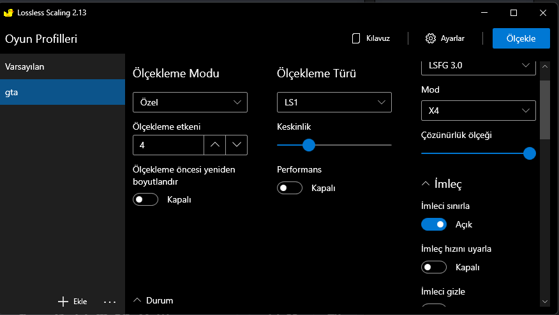The image size is (559, 315).
Task: Collapse the İmleç section
Action: tap(426, 184)
